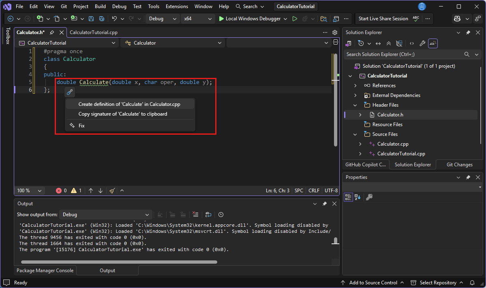Click the Find in Files icon
Viewport: 486px width, 288px height.
coord(323,19)
